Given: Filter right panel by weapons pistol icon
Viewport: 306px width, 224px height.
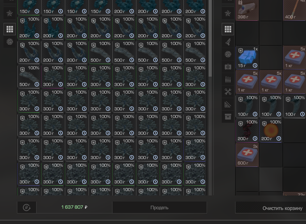Looking at the screenshot, I should (x=228, y=42).
